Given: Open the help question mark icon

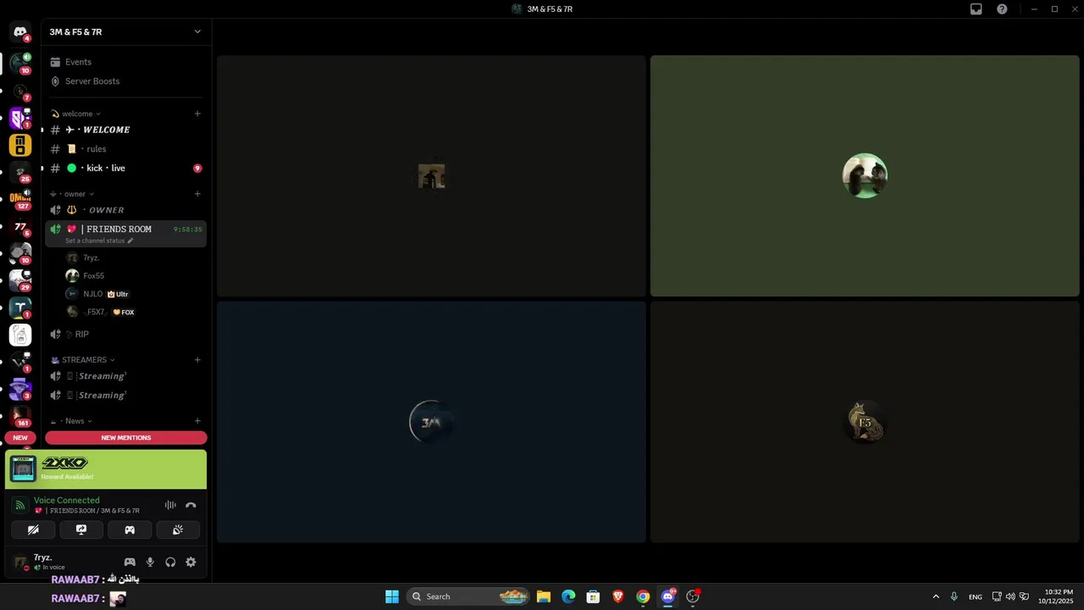Looking at the screenshot, I should click(1002, 9).
